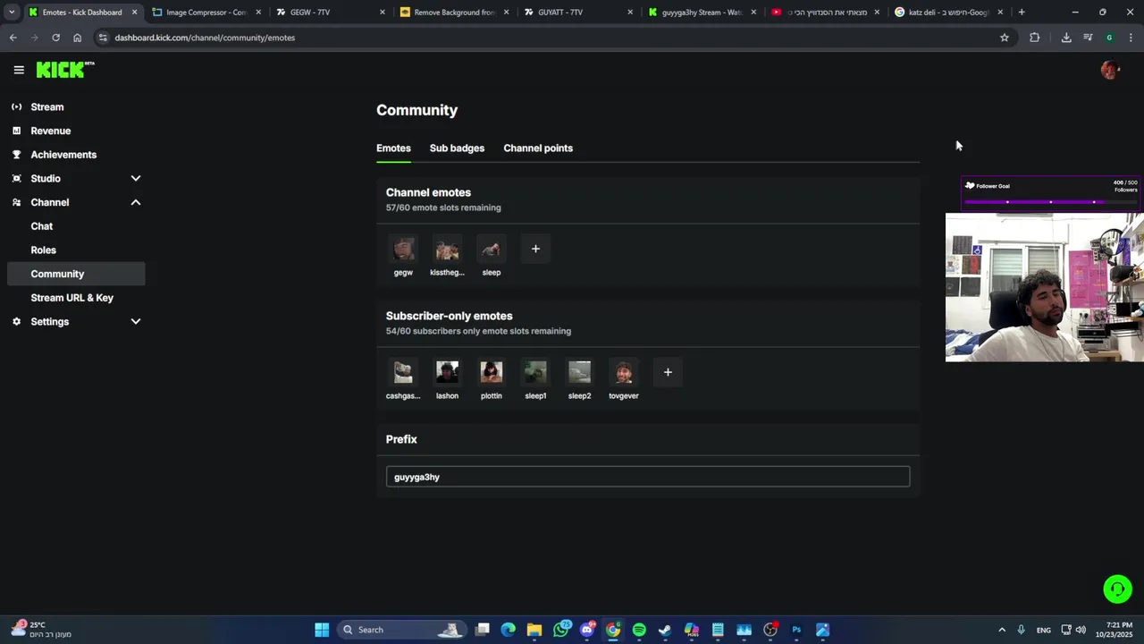Open Steam from taskbar
1144x644 pixels.
click(665, 630)
